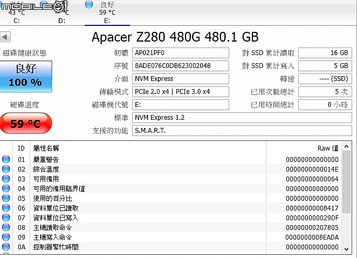
Task: Click raw value 0000000000014E
Action: 312,169
